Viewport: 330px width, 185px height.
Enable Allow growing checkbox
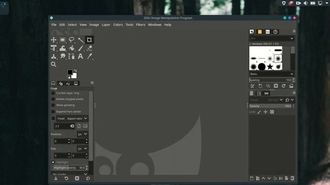point(53,105)
